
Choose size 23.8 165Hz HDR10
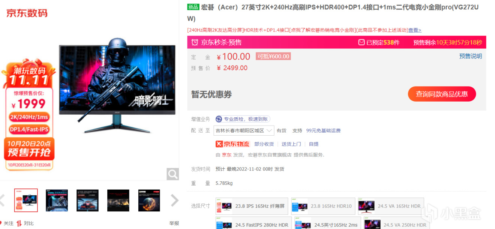[x=323, y=206]
